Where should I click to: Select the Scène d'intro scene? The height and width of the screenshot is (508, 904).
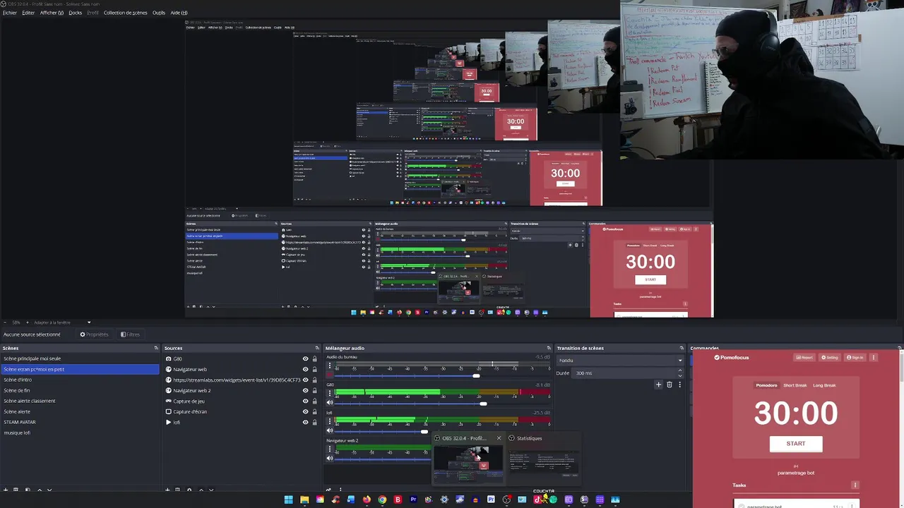80,380
